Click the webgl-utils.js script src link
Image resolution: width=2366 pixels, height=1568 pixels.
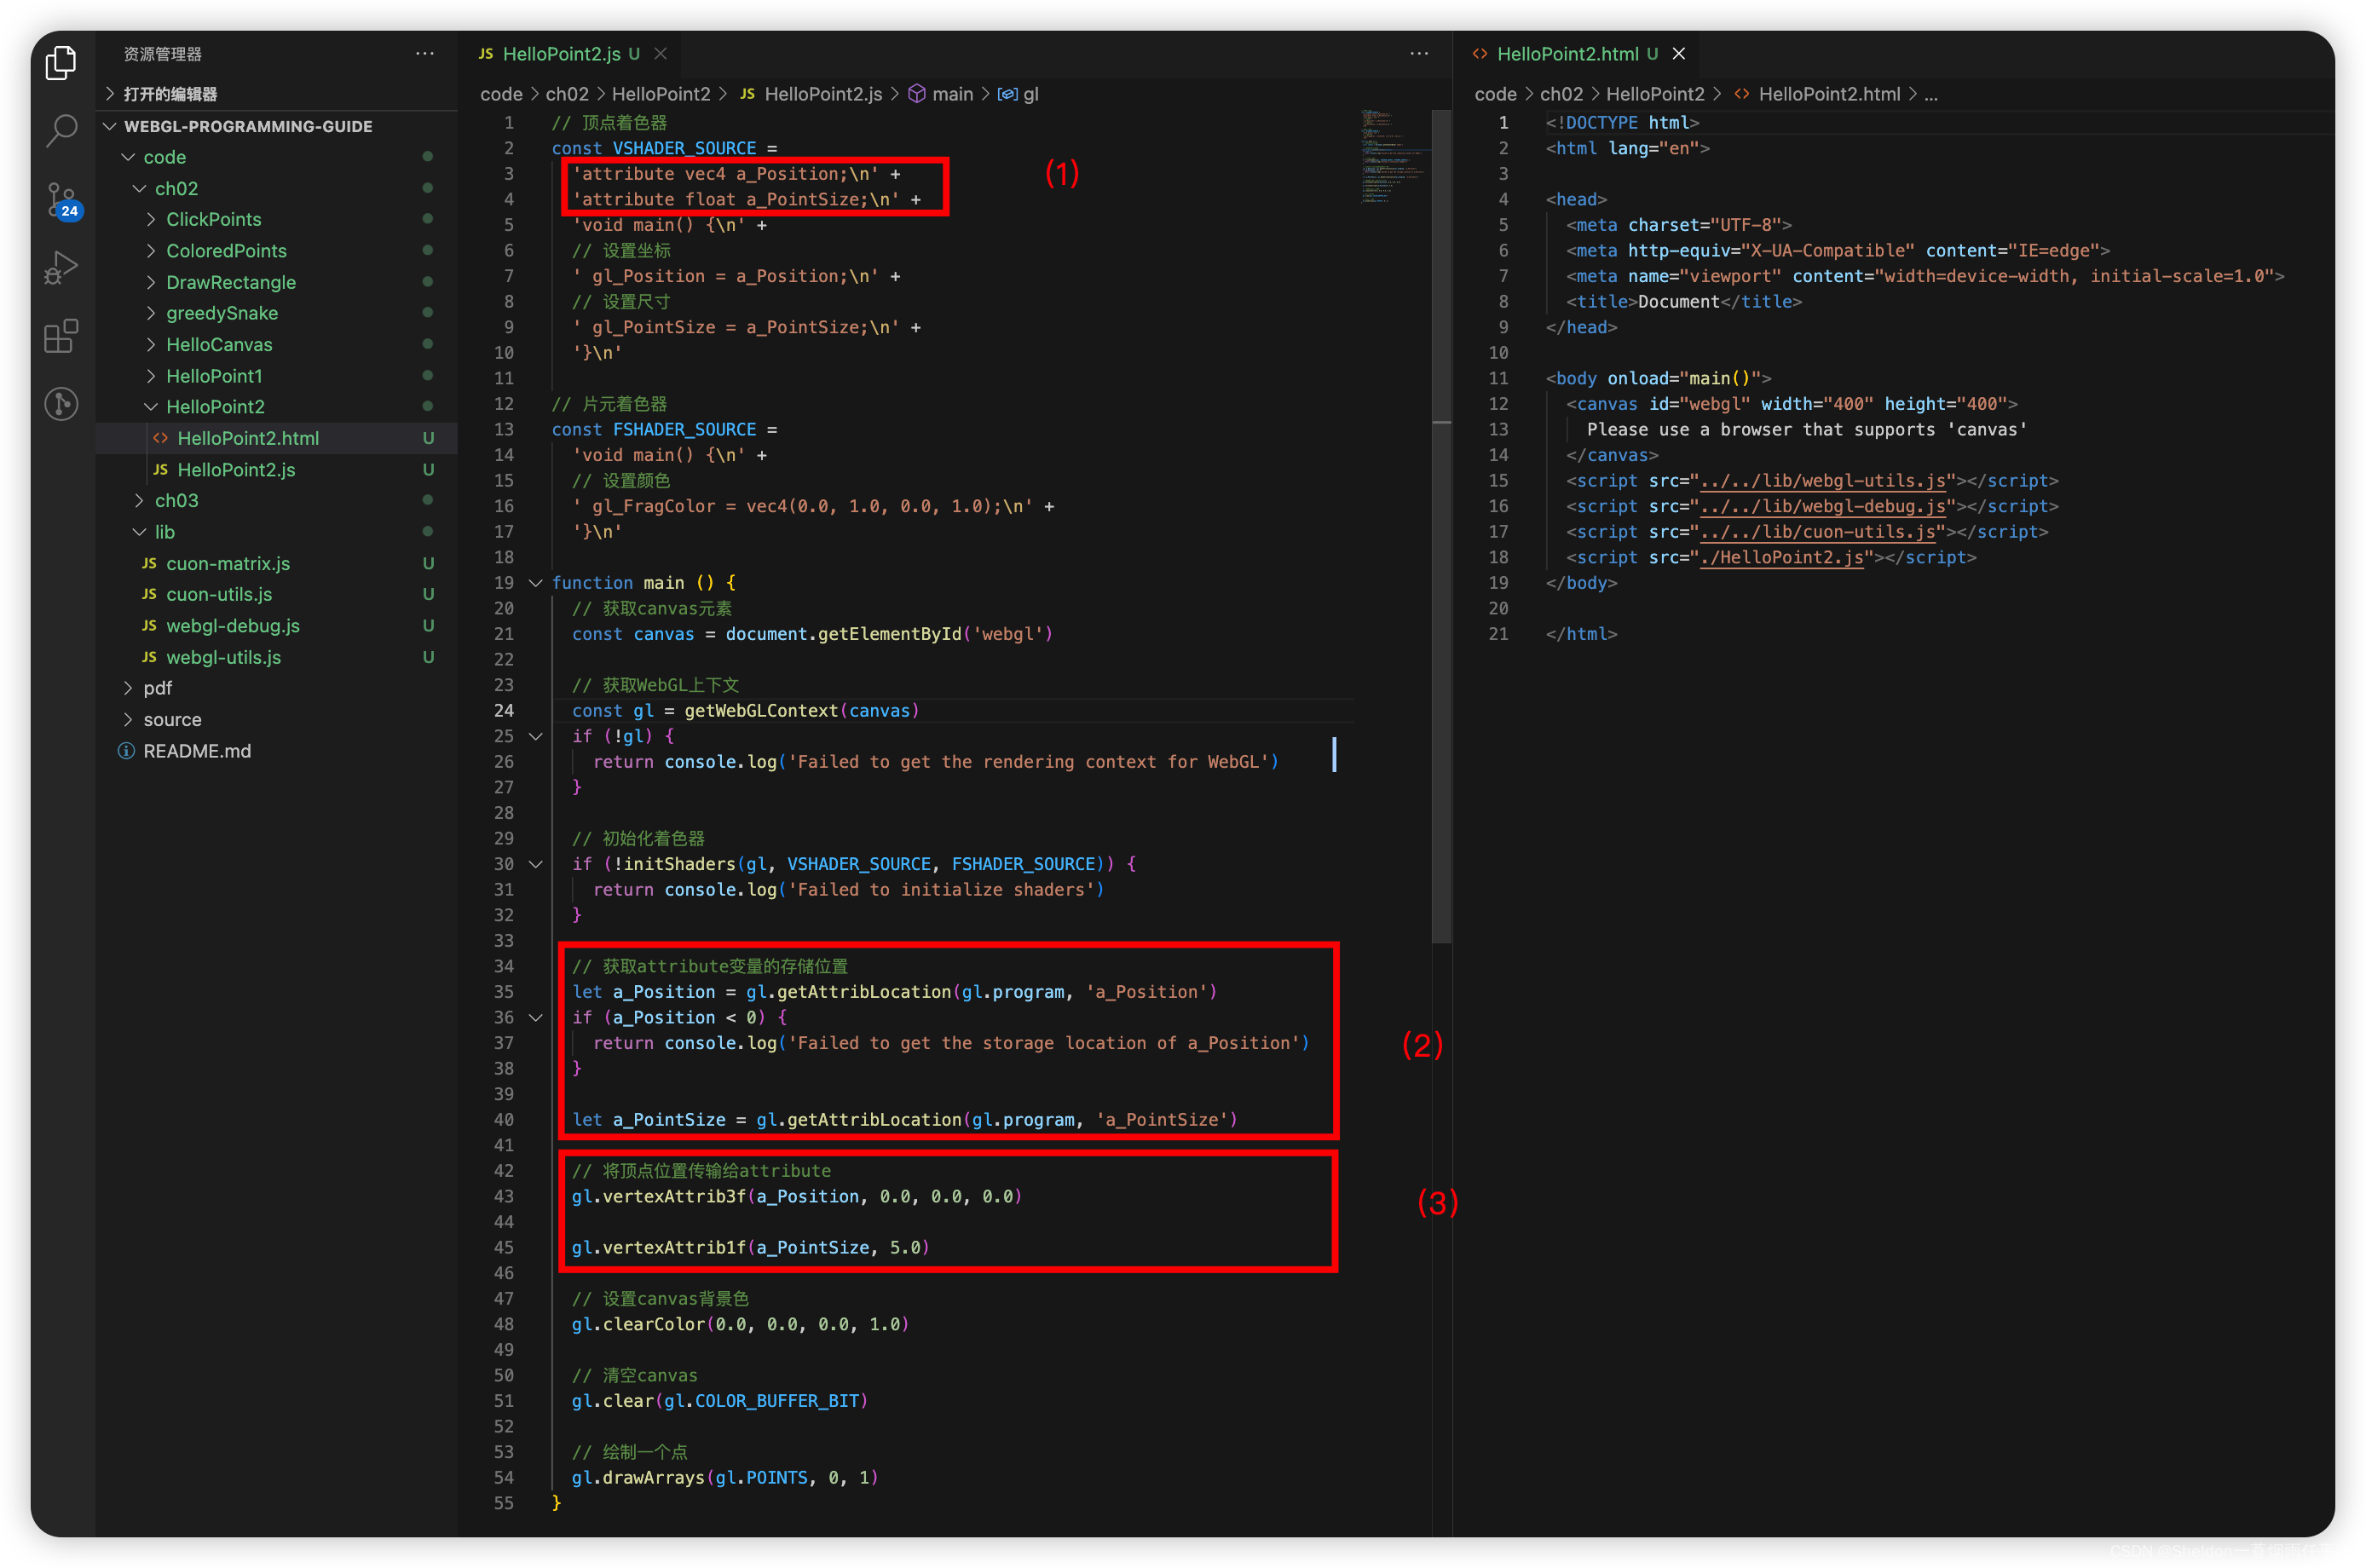coord(1822,481)
